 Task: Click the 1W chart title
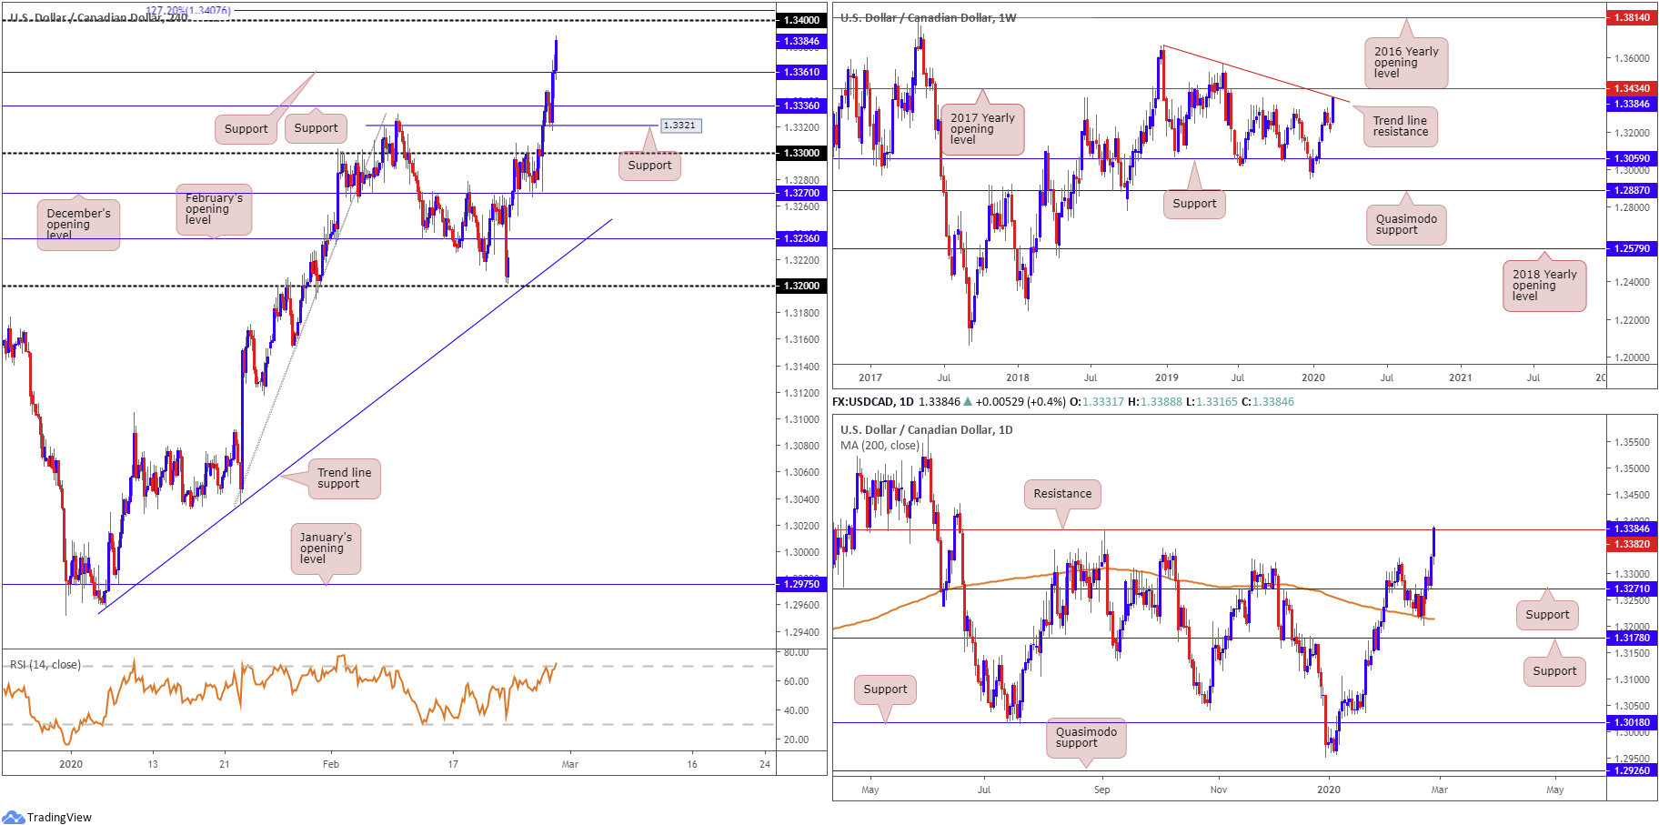point(929,18)
